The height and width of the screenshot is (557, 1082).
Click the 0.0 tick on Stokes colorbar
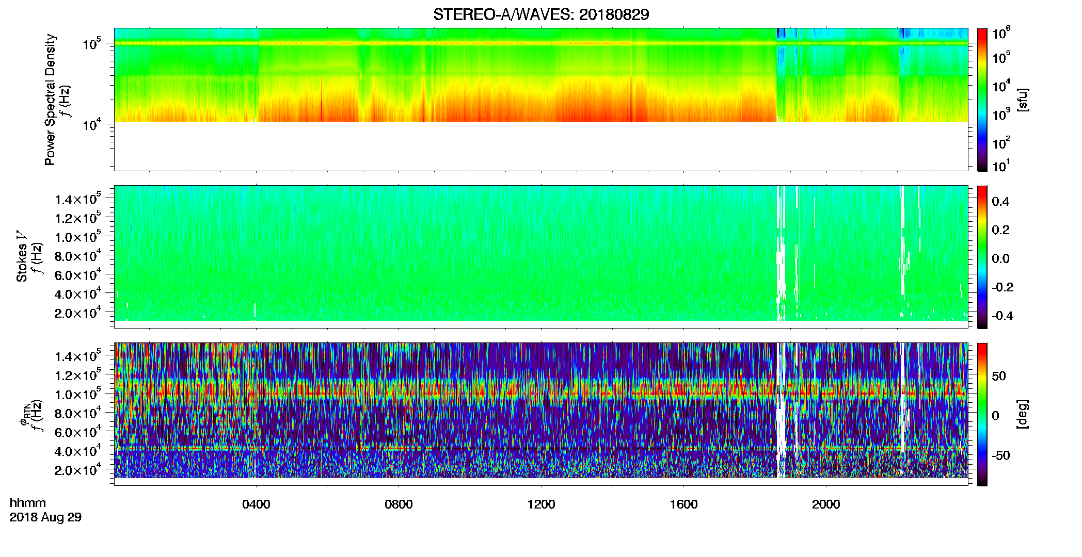pyautogui.click(x=1000, y=258)
